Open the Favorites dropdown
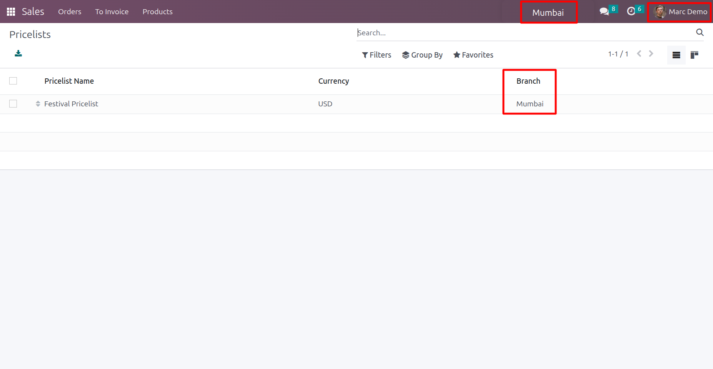The image size is (713, 369). coord(473,55)
